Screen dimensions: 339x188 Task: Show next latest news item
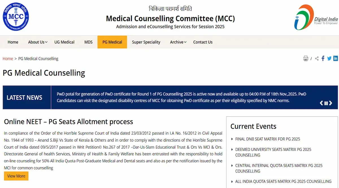coord(331,103)
